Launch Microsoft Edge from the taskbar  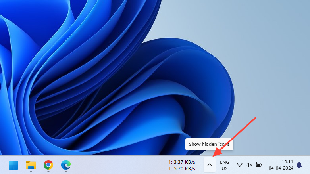click(66, 165)
